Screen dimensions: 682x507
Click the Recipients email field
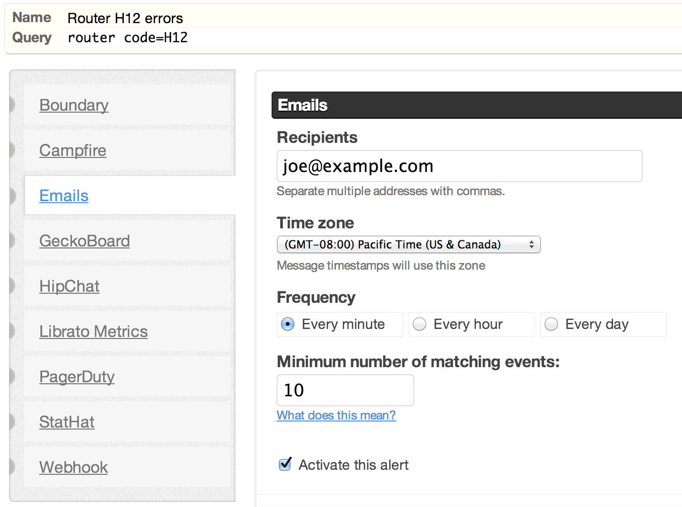pos(459,166)
